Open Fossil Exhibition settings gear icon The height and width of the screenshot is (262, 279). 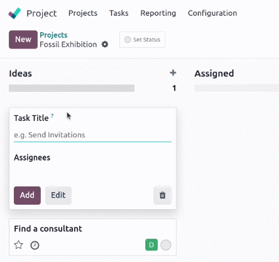pyautogui.click(x=105, y=44)
